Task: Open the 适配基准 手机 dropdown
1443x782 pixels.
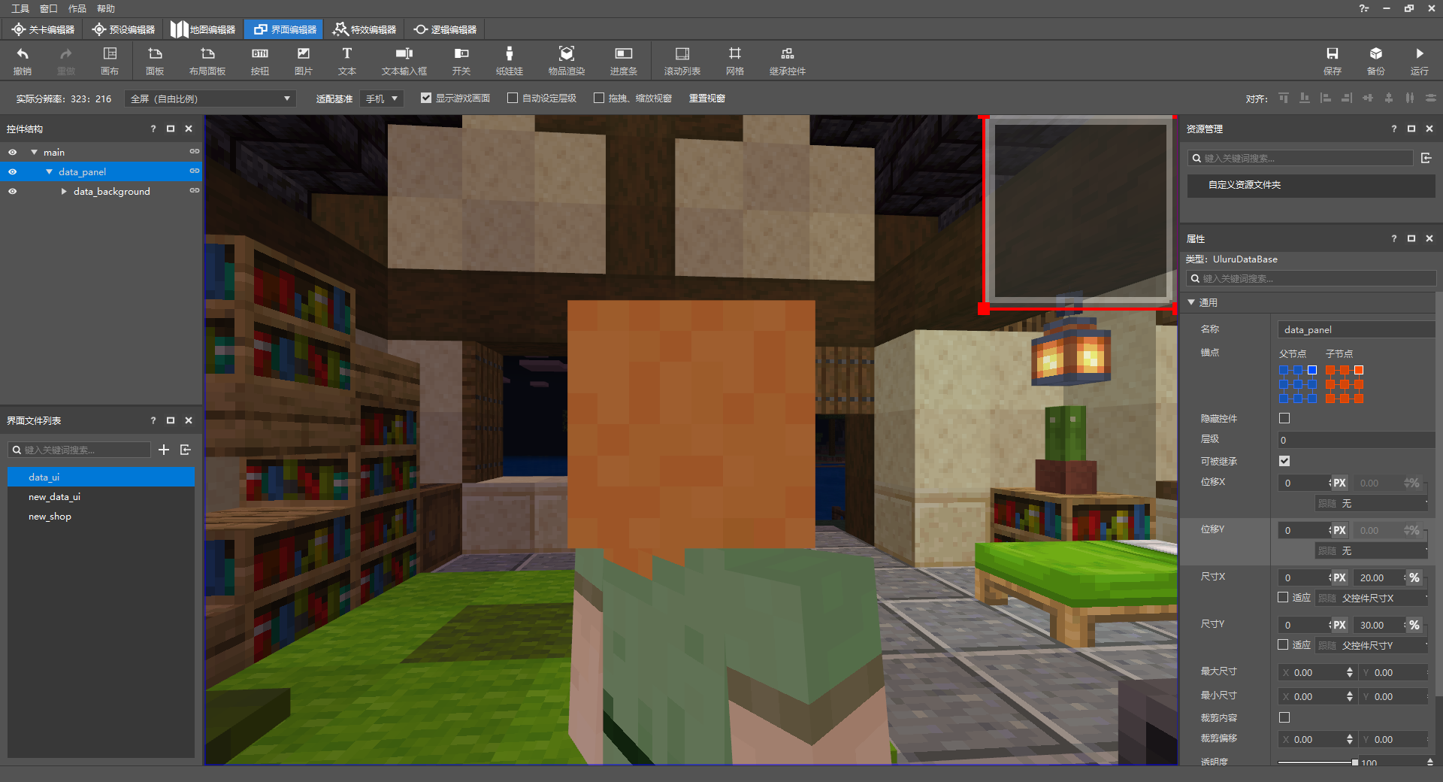Action: 382,99
